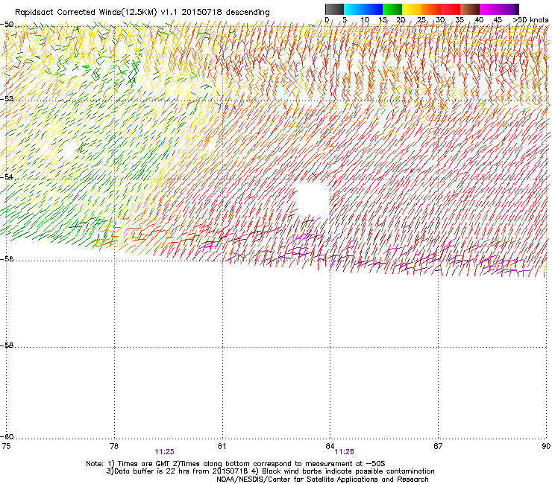Click the dark purple 45-50 knots legend segment

pos(509,9)
